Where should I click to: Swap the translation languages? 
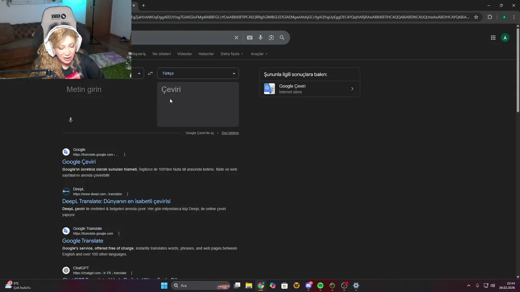pos(150,73)
